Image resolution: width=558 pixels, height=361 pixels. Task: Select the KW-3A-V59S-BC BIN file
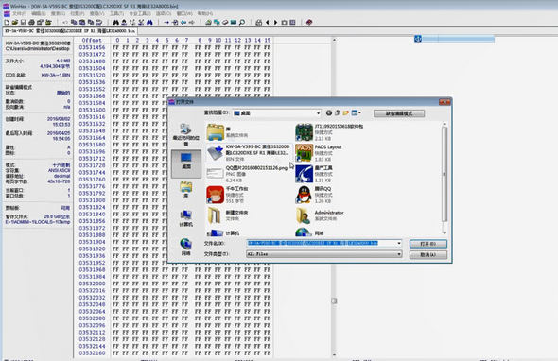point(249,152)
